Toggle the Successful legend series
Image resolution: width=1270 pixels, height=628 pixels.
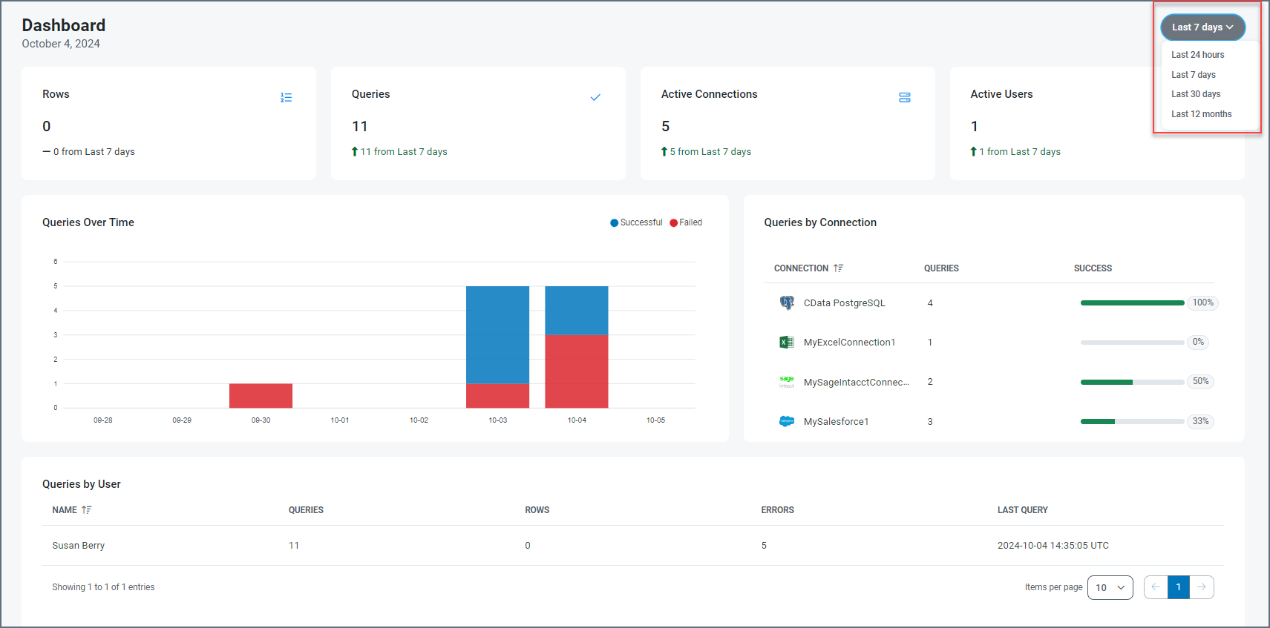click(x=636, y=222)
